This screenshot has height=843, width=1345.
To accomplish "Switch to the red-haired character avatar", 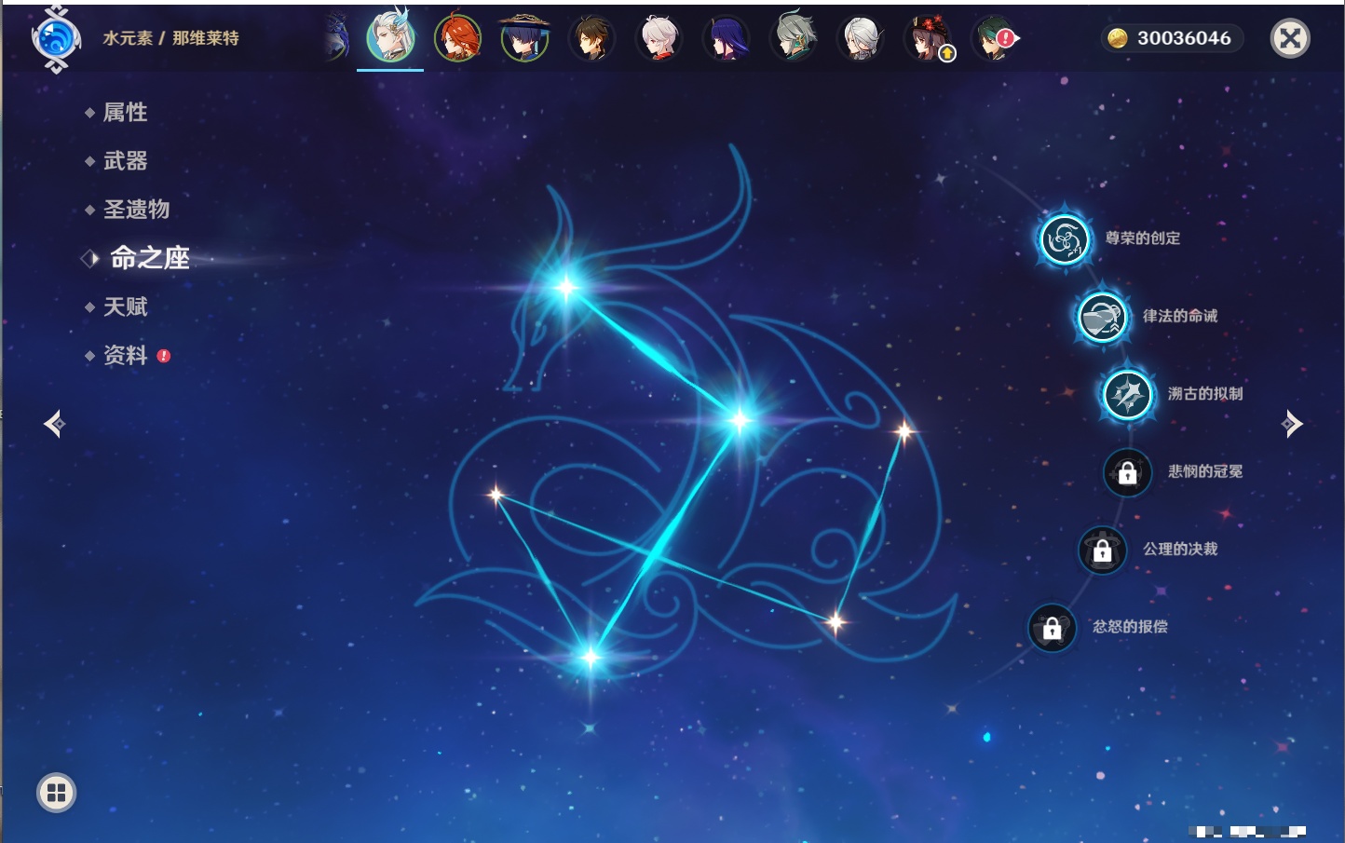I will point(457,38).
